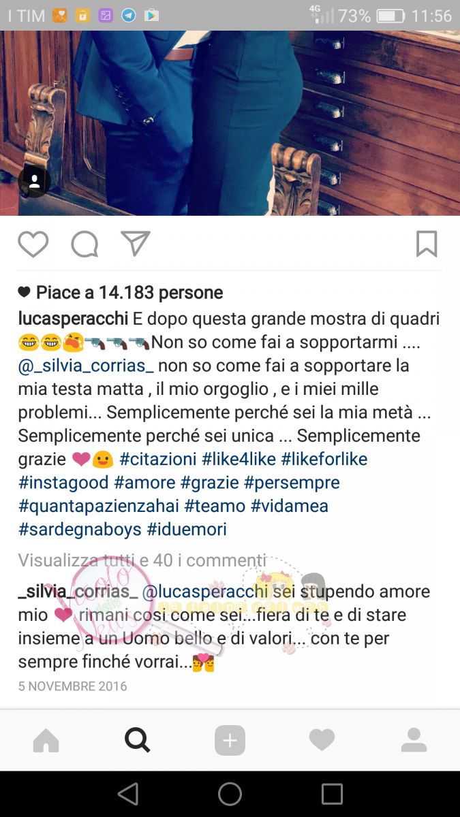The image size is (460, 817).
Task: Open lucasperacchi profile from caption
Action: tap(73, 319)
